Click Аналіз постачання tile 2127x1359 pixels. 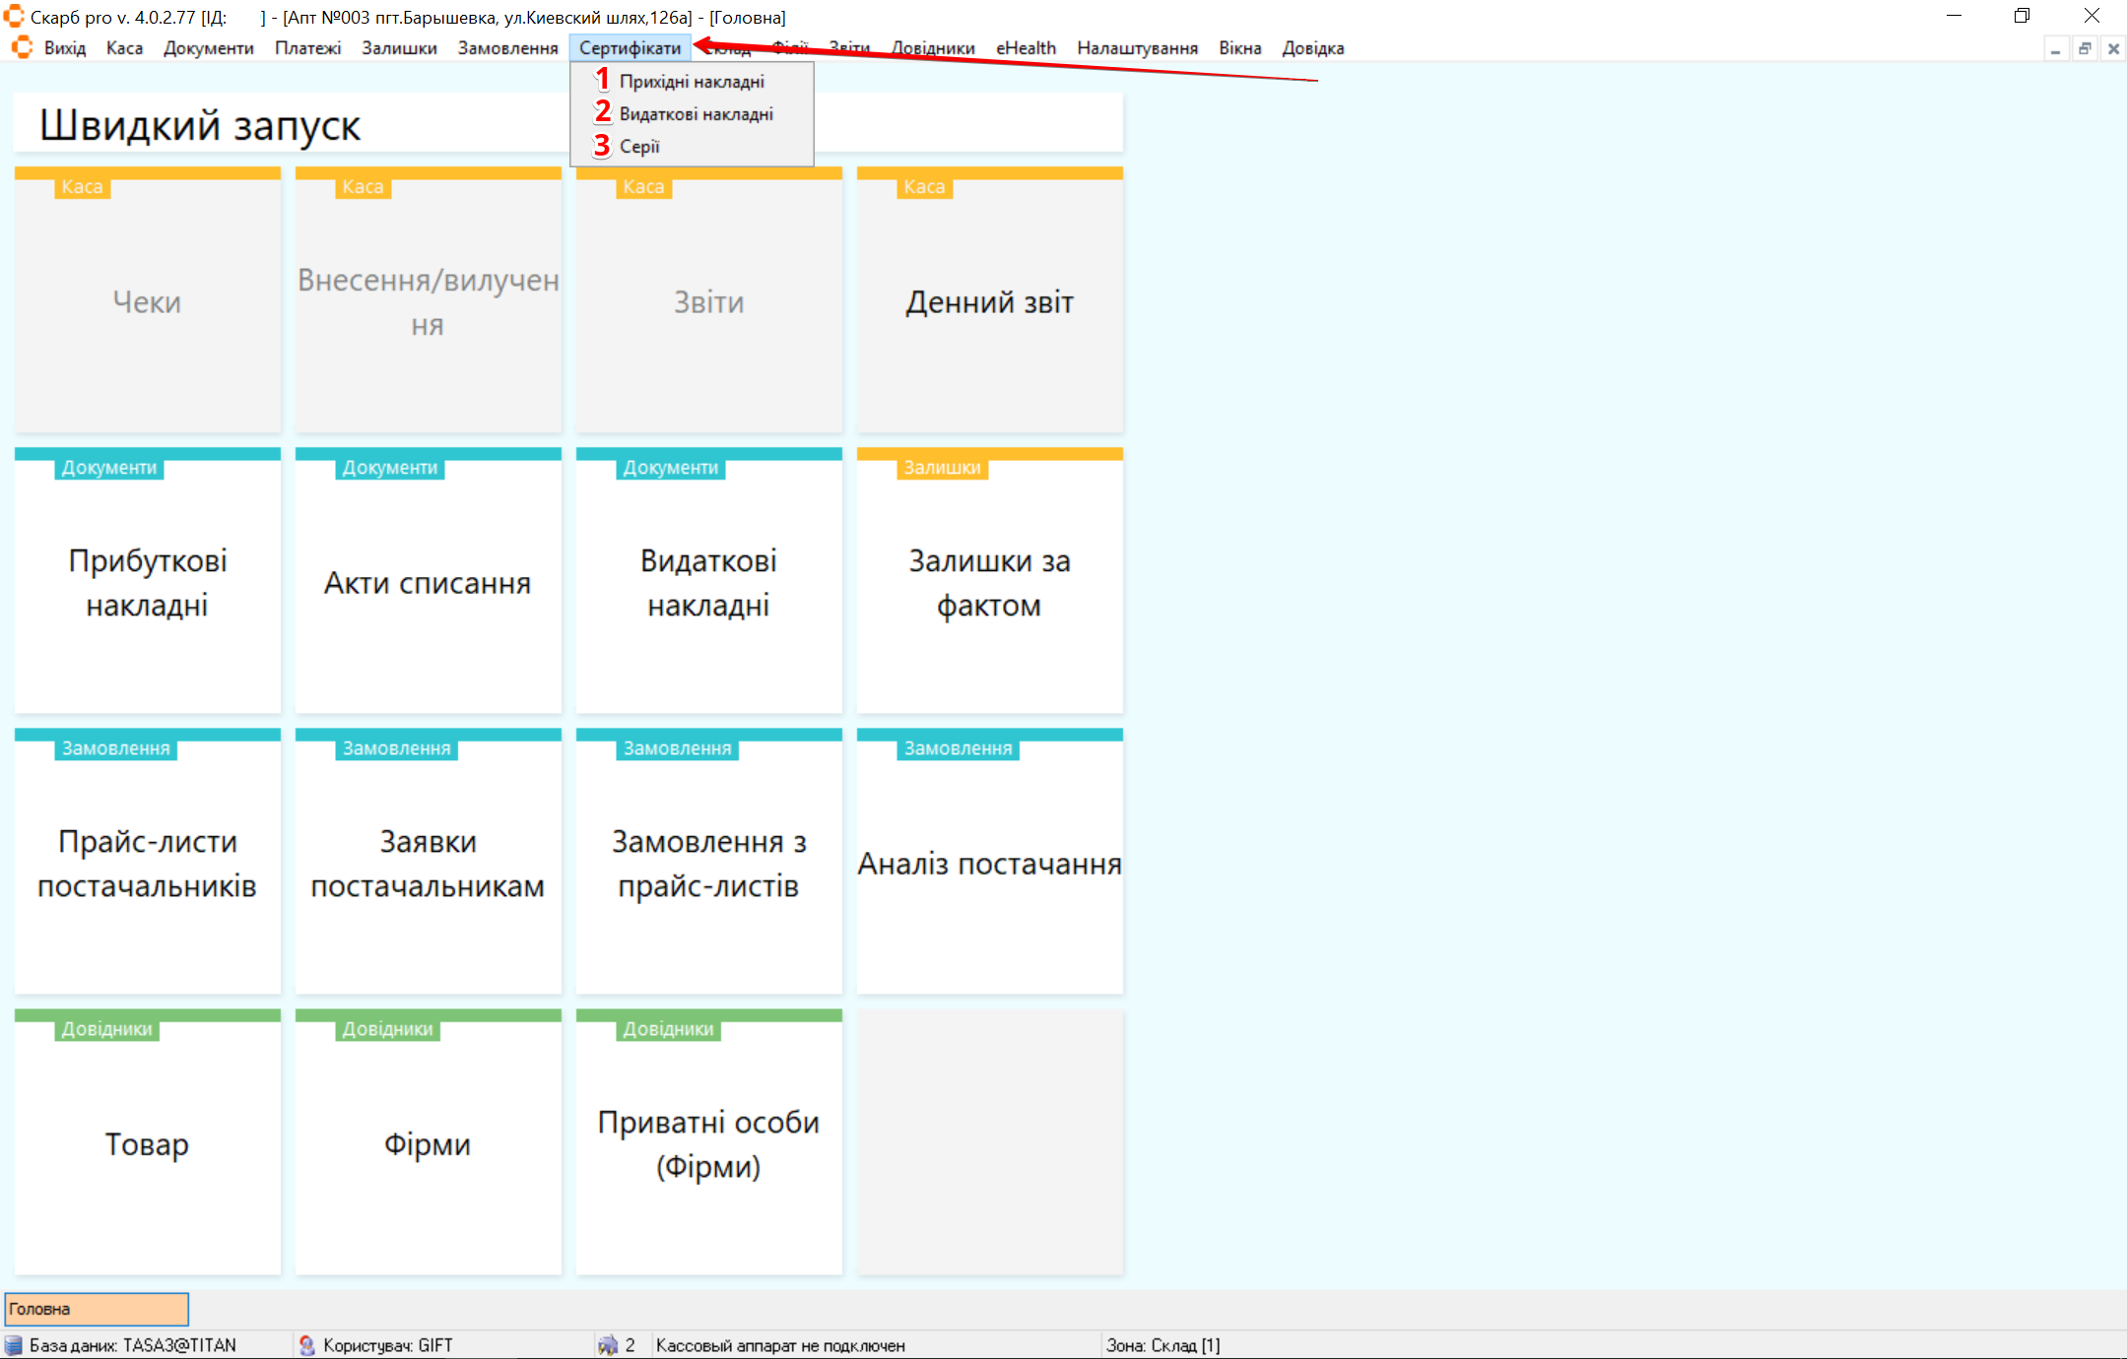[x=989, y=864]
